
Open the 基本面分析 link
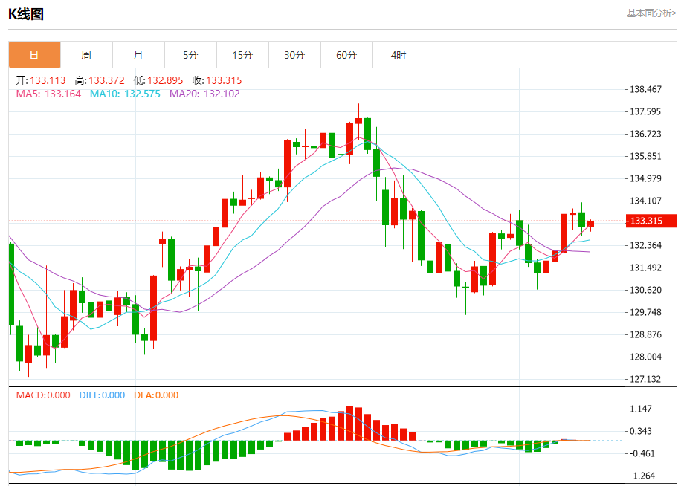(651, 13)
